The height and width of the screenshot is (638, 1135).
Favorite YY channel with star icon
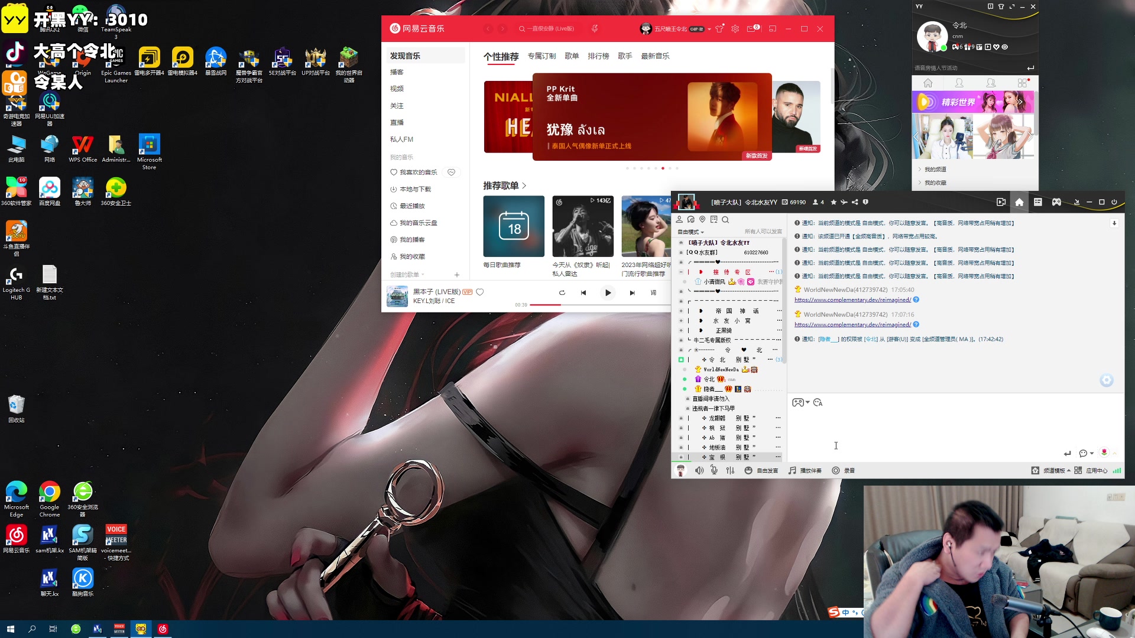(834, 202)
